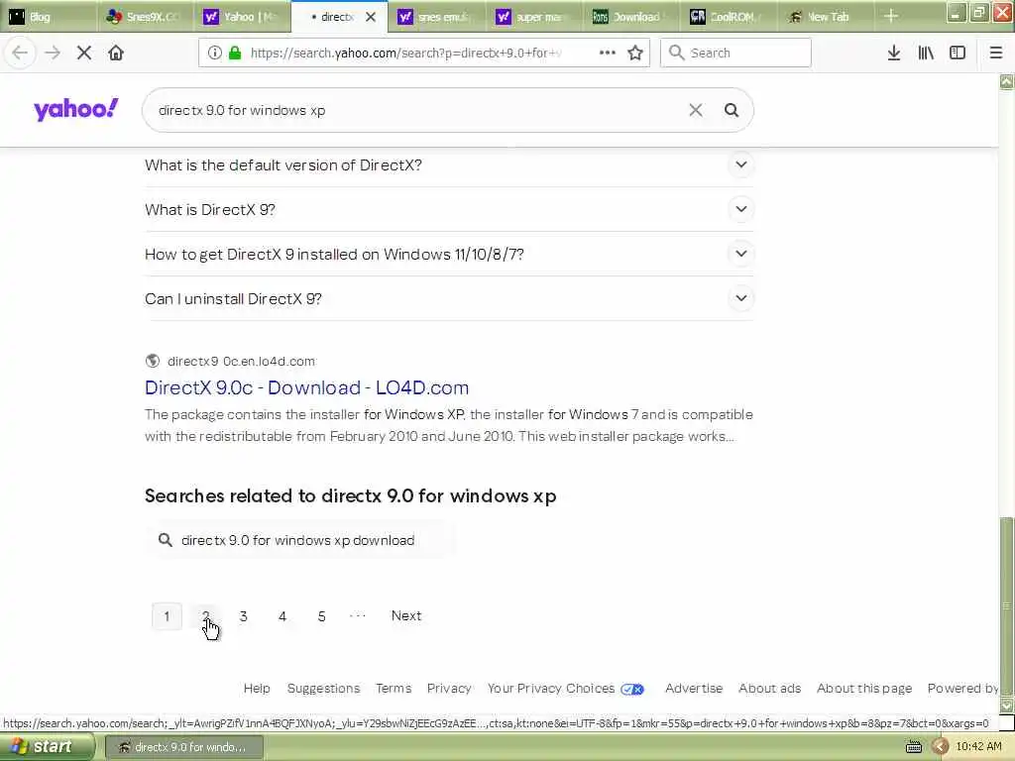Bookmark this page with star icon
Image resolution: width=1015 pixels, height=761 pixels.
pos(635,53)
